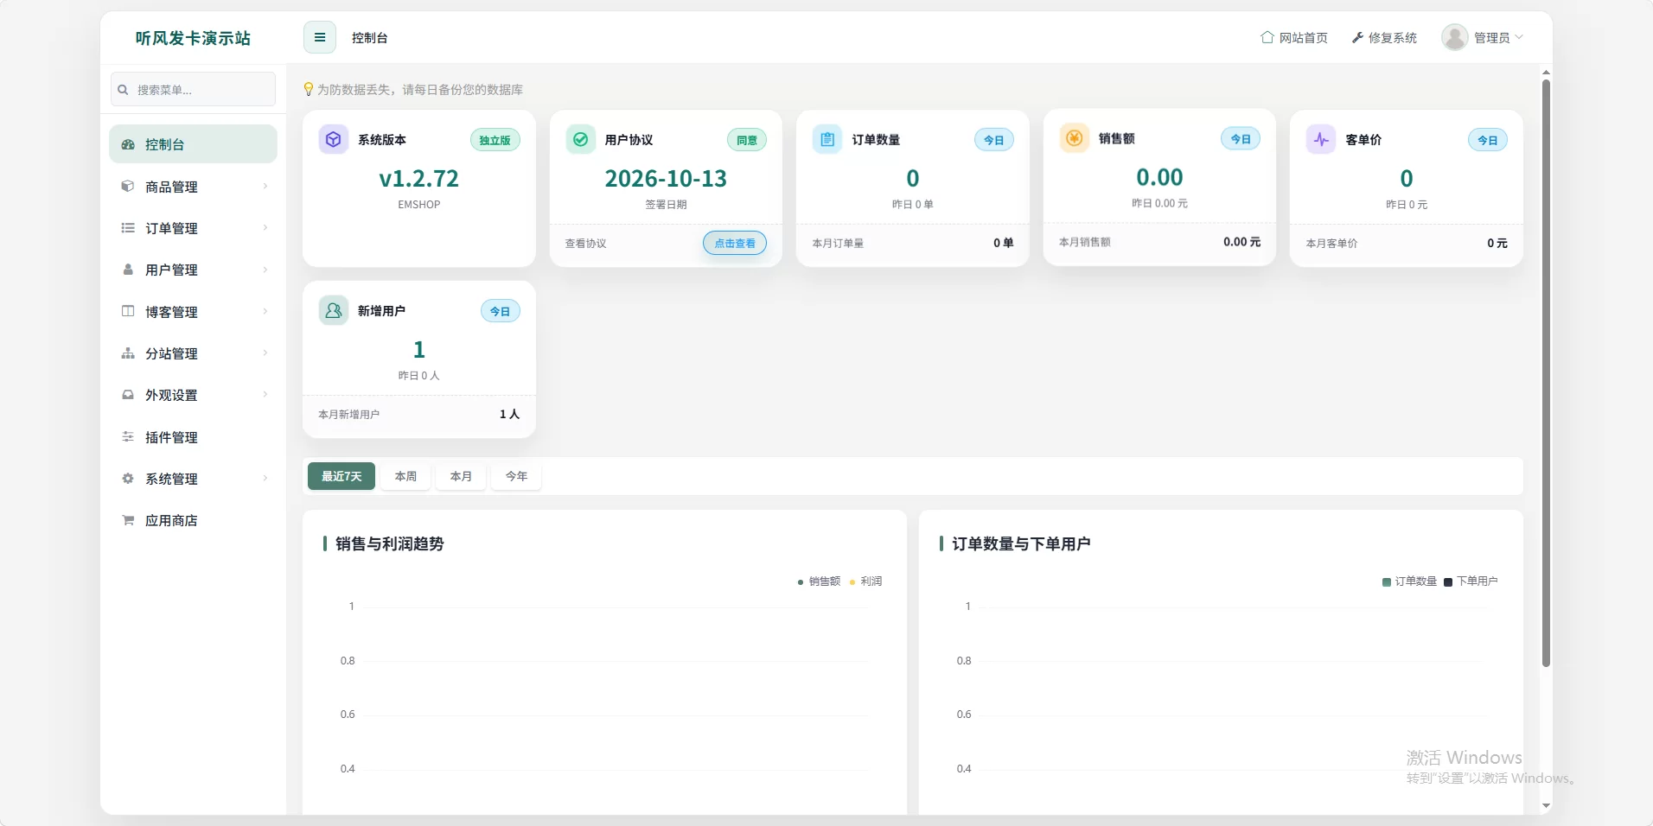Toggle 销售额 series in chart legend
The image size is (1653, 826).
pyautogui.click(x=819, y=581)
